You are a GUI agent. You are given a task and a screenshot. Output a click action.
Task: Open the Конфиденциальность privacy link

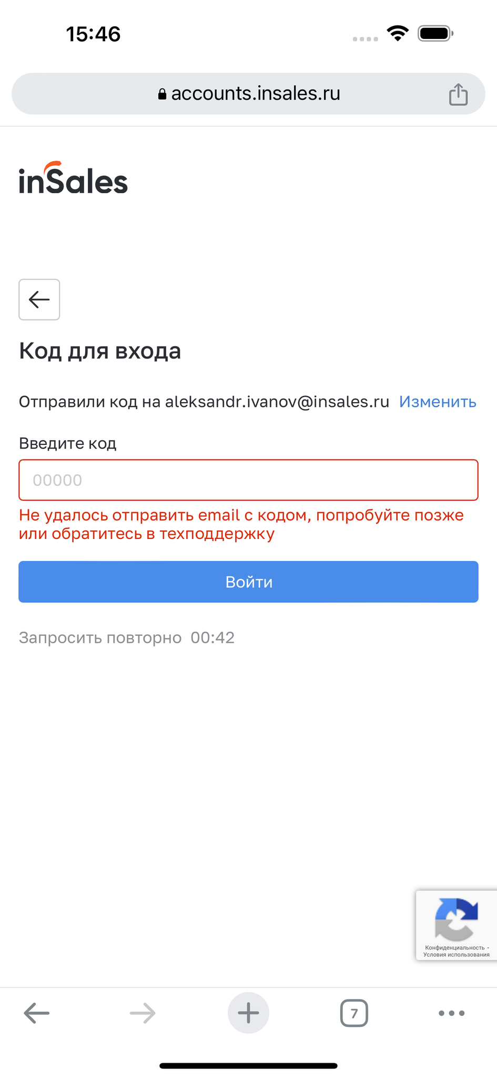click(x=454, y=947)
